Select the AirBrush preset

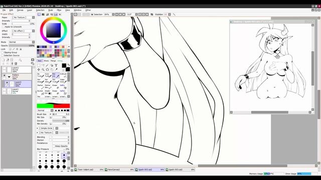click(x=63, y=75)
